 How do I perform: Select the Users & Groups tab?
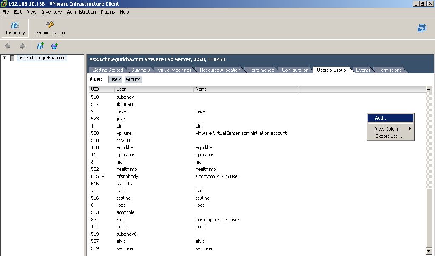tap(332, 70)
